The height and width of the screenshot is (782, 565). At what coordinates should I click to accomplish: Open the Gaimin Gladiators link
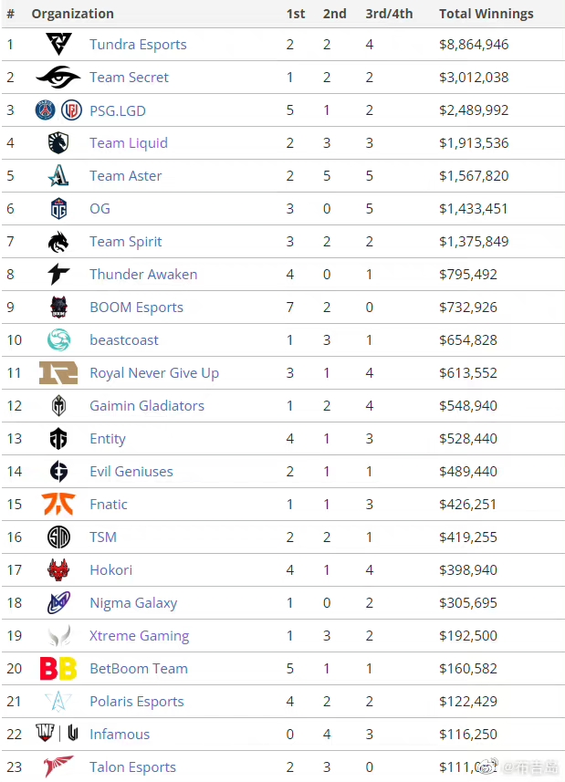point(147,405)
